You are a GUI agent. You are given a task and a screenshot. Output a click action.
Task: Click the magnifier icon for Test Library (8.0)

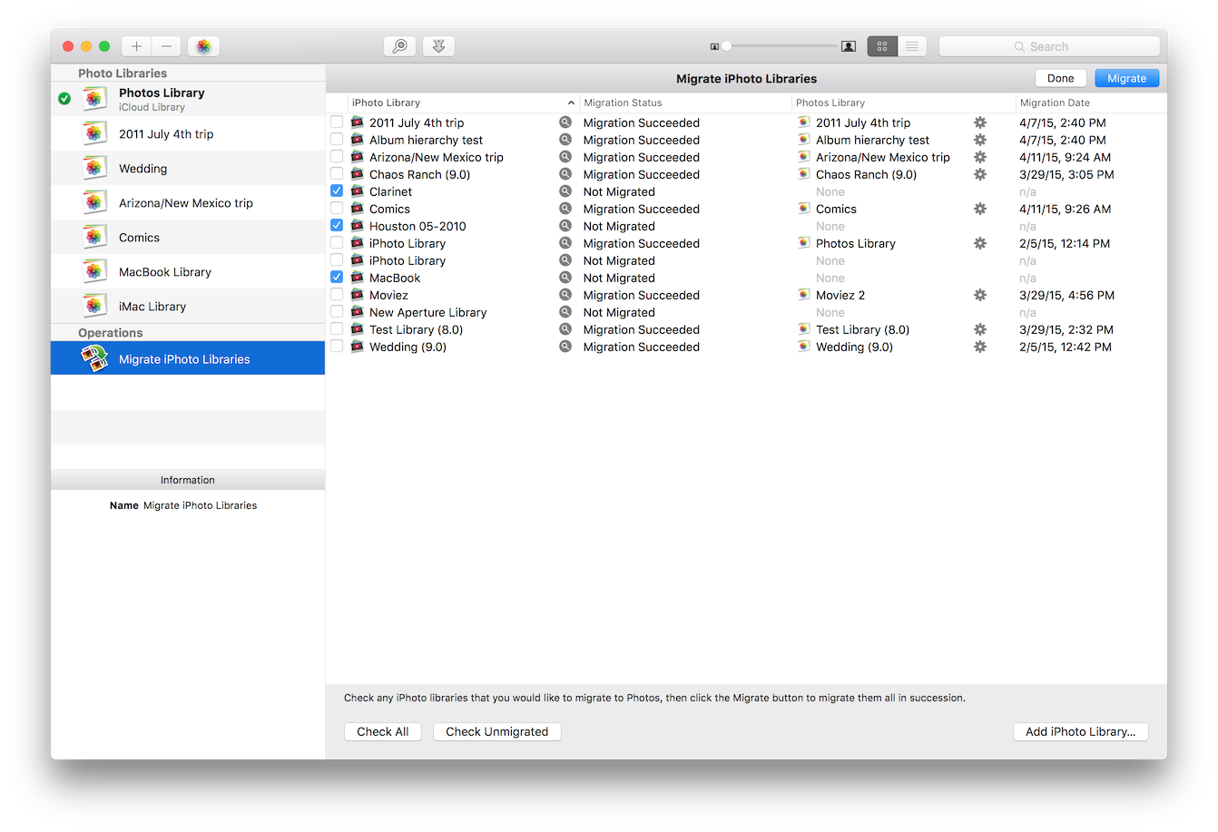[565, 329]
